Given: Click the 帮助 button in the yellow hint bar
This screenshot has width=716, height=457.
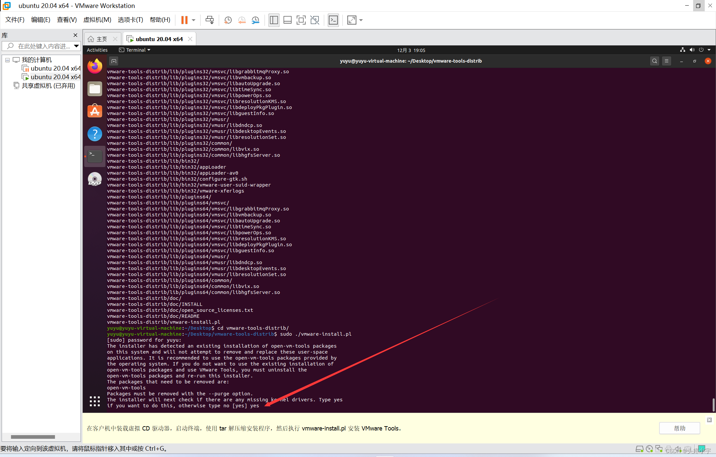Looking at the screenshot, I should point(680,428).
